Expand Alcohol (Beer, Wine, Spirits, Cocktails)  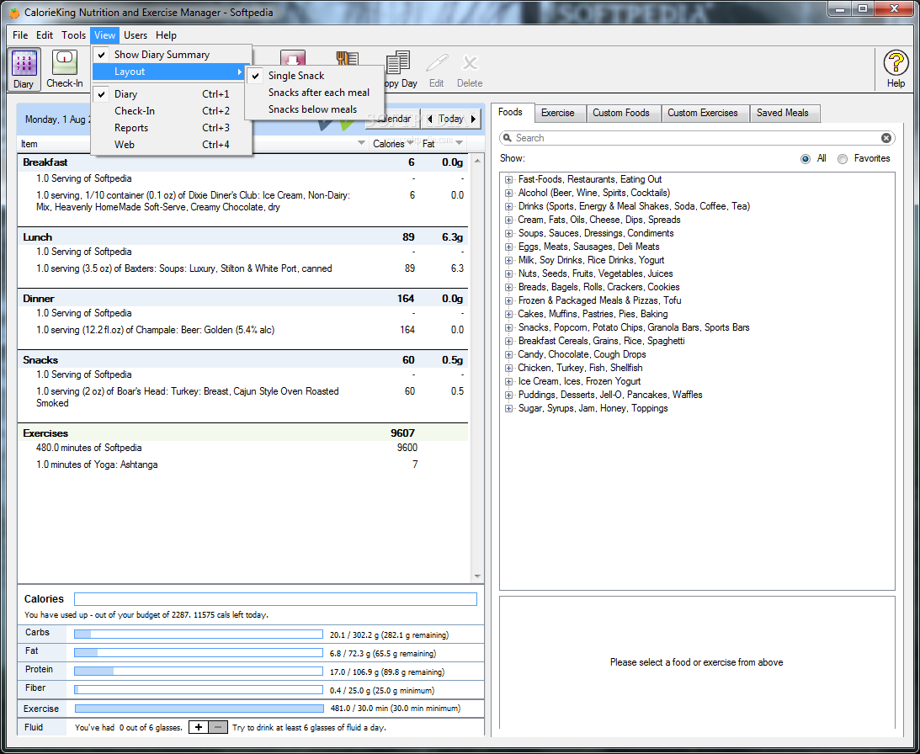click(508, 194)
